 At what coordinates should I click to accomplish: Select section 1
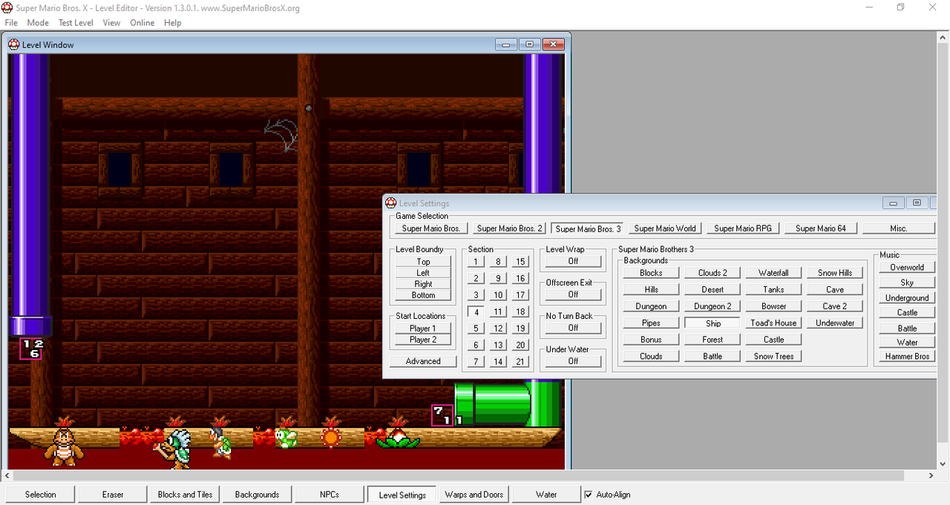click(x=476, y=262)
